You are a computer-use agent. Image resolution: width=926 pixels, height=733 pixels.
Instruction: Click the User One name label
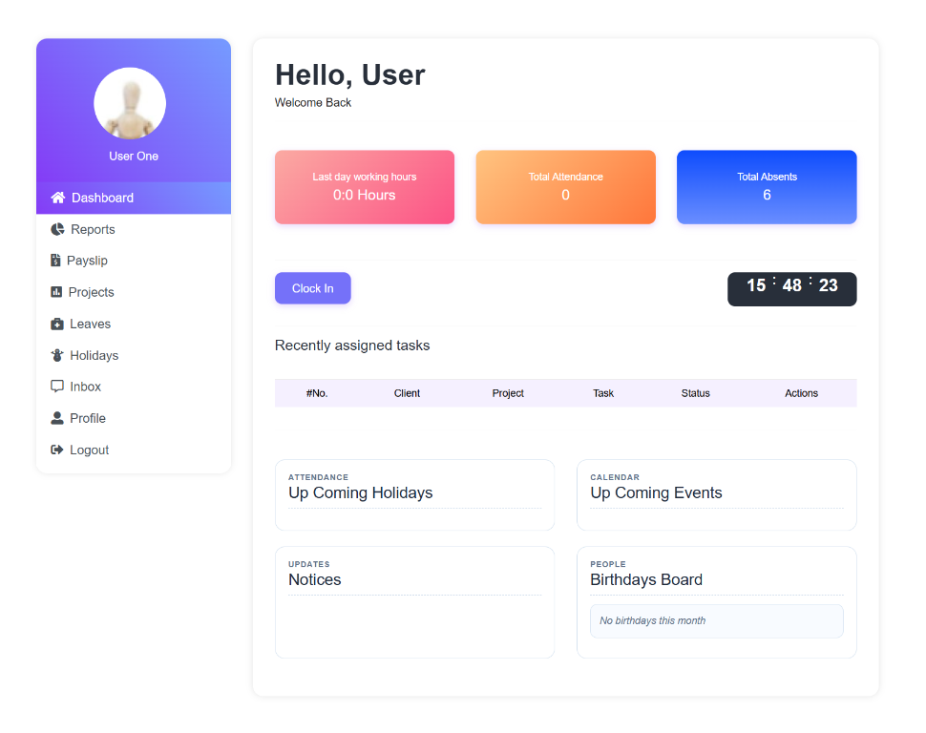[x=134, y=156]
